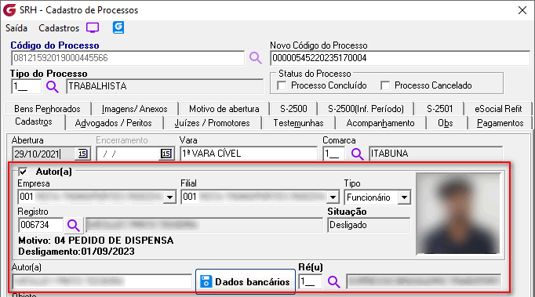Click the Tipo do Processo code field
The height and width of the screenshot is (297, 535).
pos(26,87)
